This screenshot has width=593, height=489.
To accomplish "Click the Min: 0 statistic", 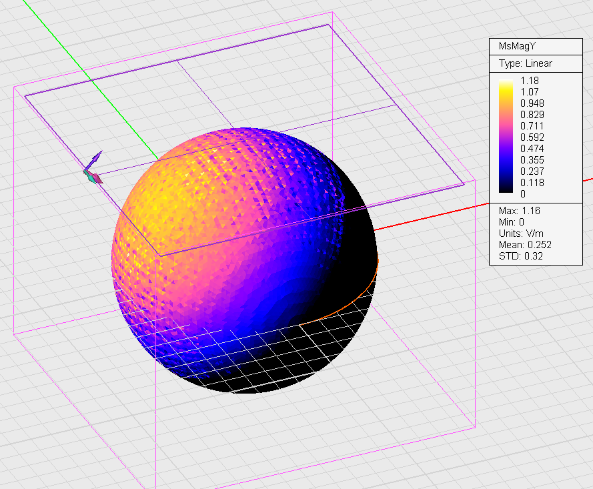I will click(x=511, y=222).
